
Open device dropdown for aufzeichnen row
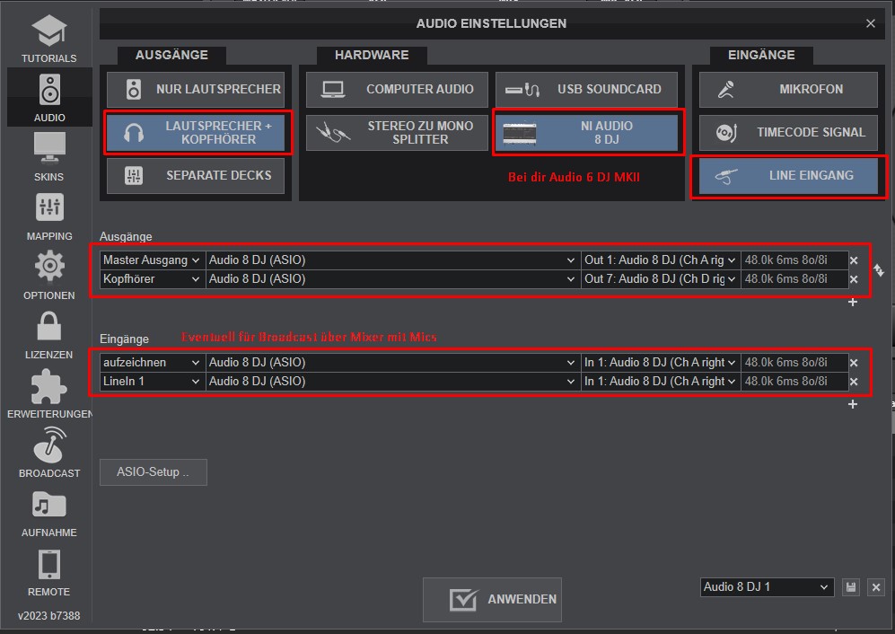click(x=392, y=362)
